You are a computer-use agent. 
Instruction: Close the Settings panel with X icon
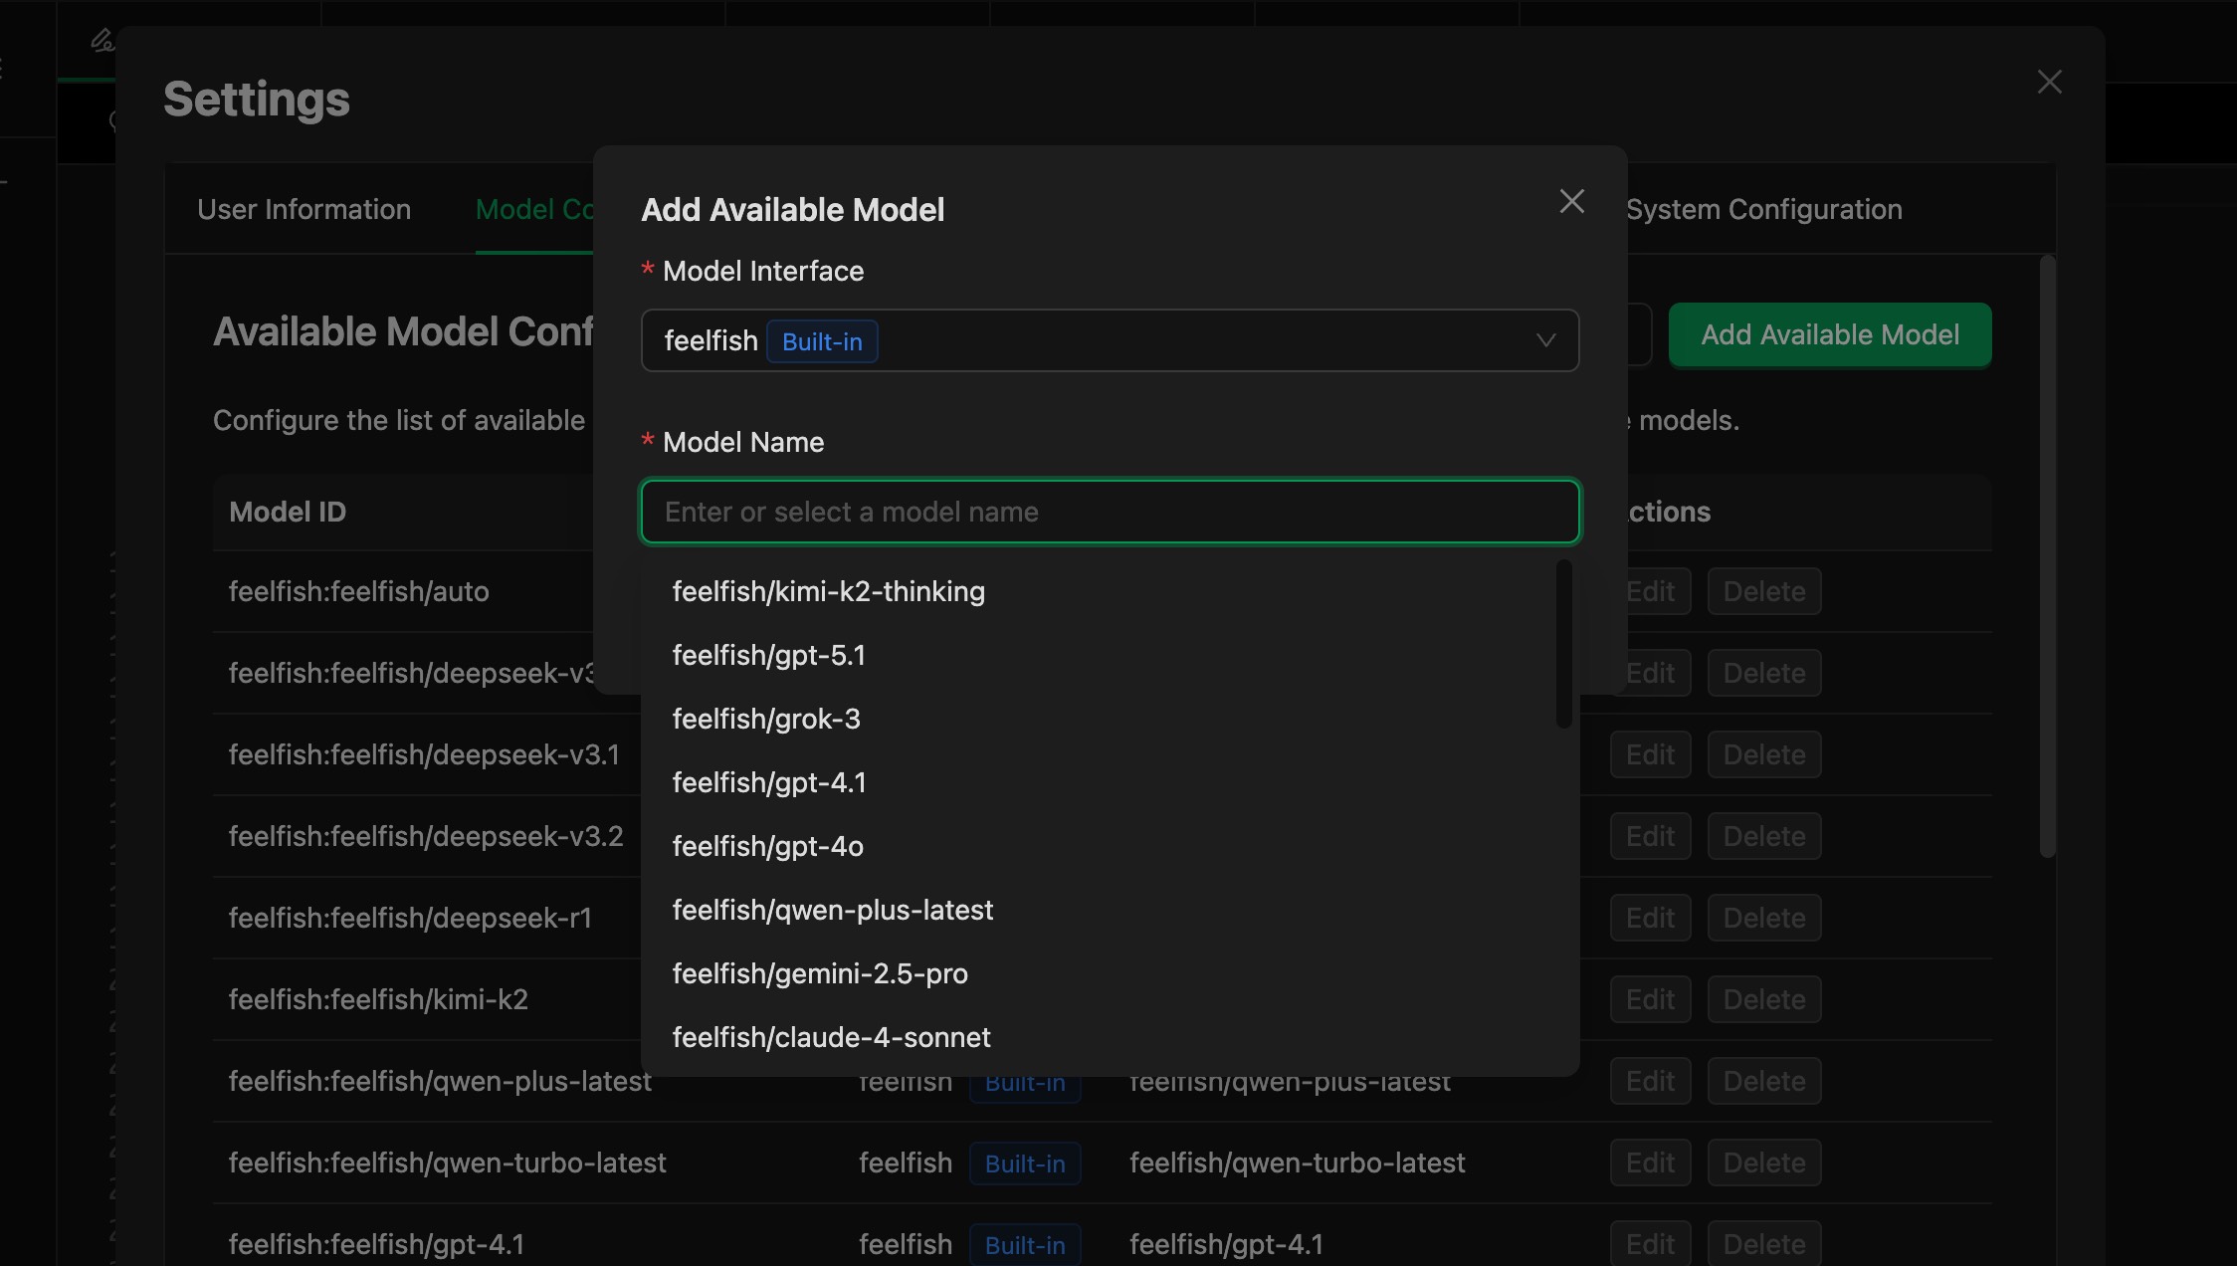pyautogui.click(x=2049, y=83)
